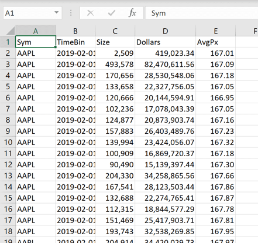Image resolution: width=258 pixels, height=243 pixels.
Task: Select cell containing 493,578
Action: tap(115, 64)
